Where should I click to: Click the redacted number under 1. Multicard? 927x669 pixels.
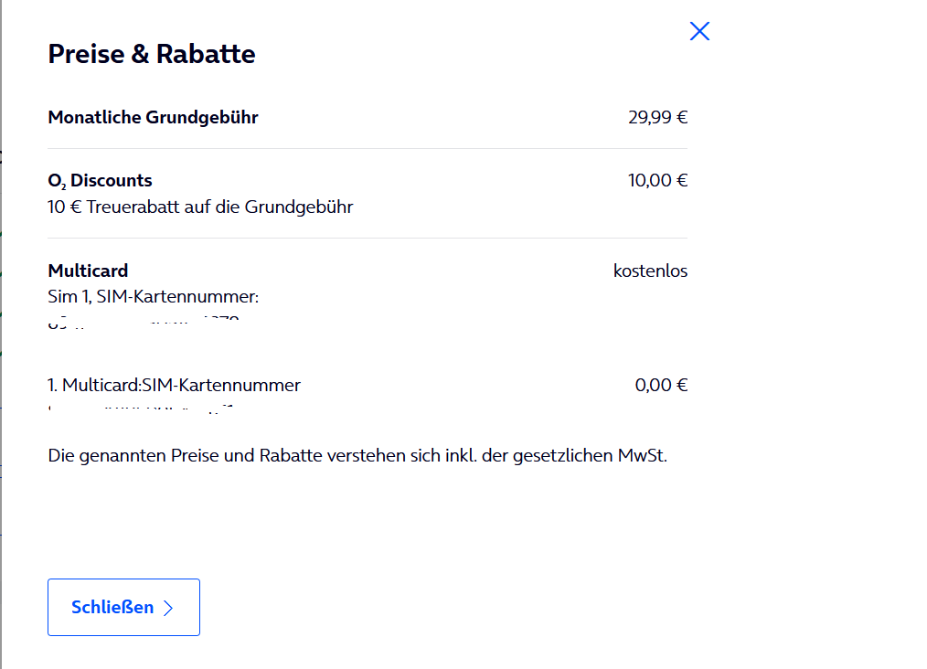point(141,409)
